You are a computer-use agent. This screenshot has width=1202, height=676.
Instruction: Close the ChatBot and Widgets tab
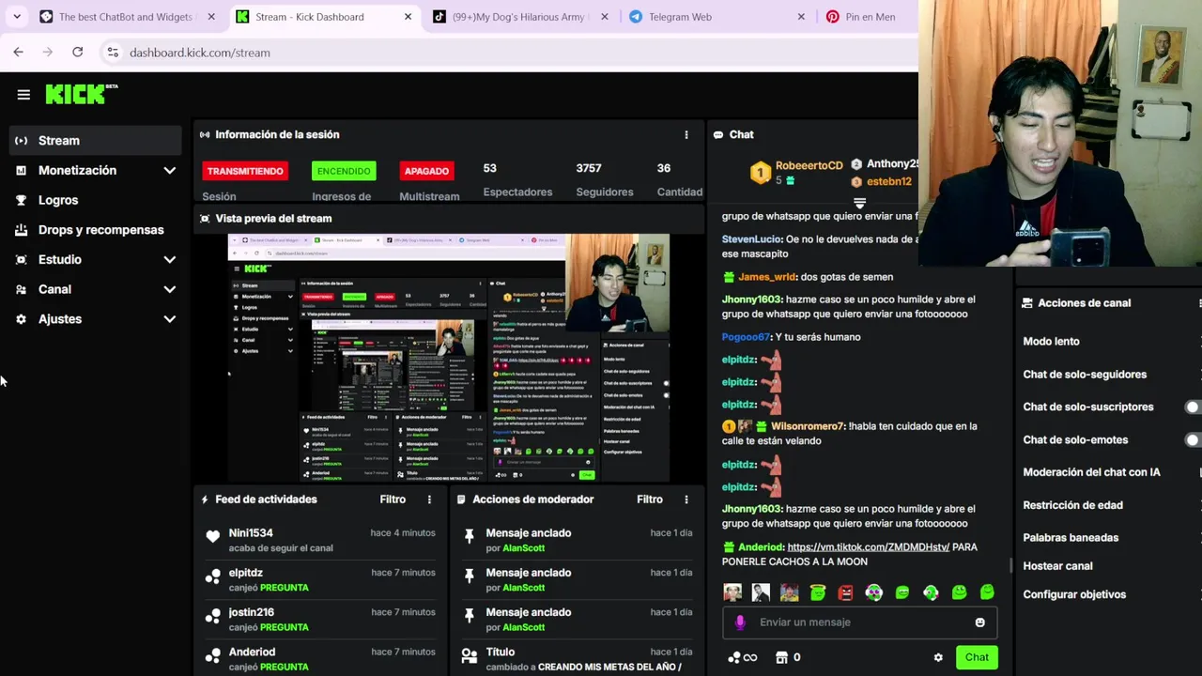pos(211,17)
